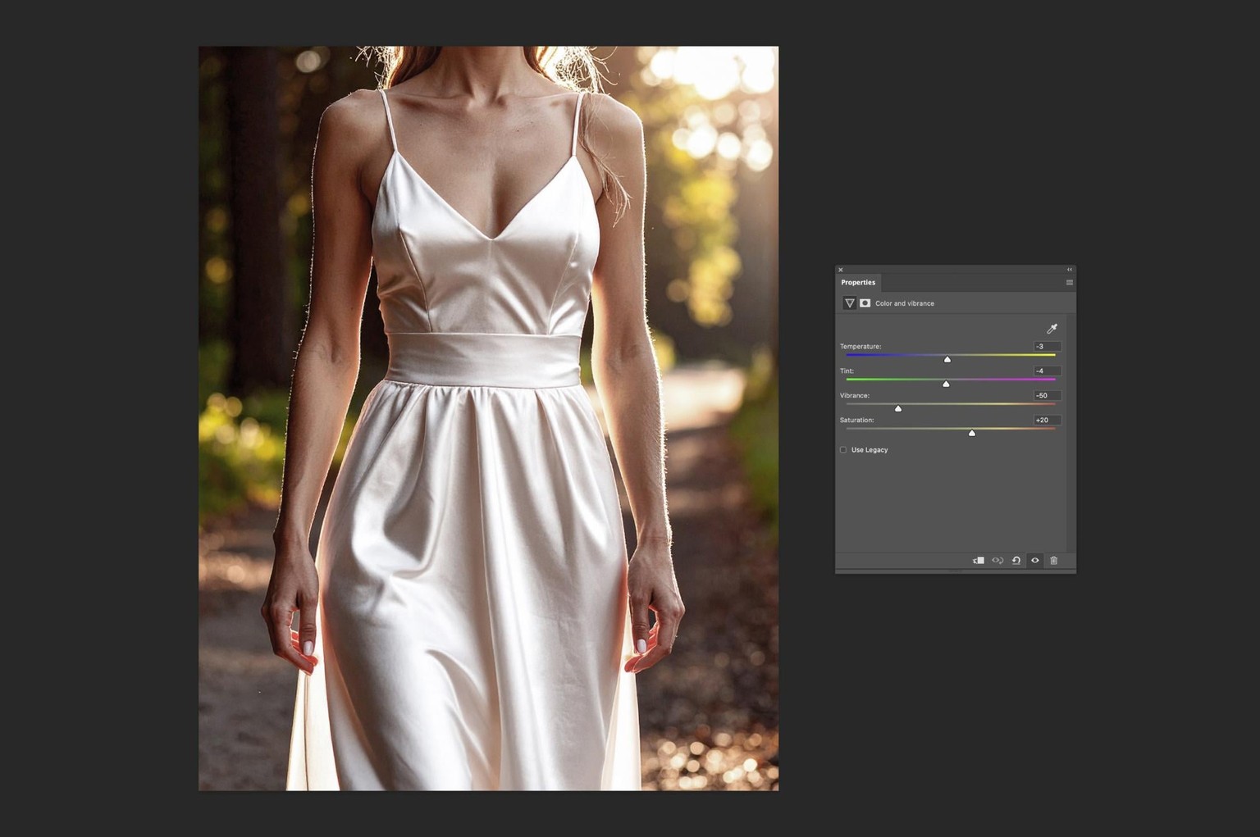Click the Saturation value field
The height and width of the screenshot is (837, 1260).
point(1048,421)
